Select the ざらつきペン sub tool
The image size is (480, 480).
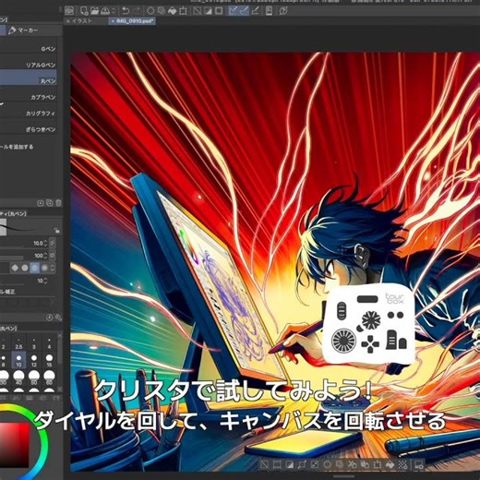click(29, 129)
